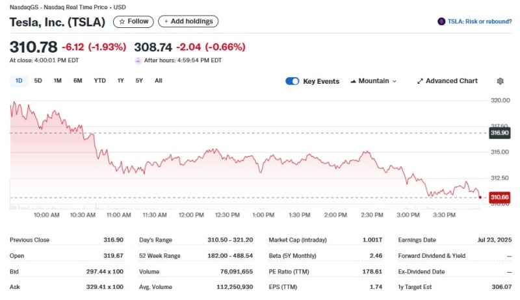Select the 1D time range tab
Screen dimensions: 520x300
coord(19,81)
